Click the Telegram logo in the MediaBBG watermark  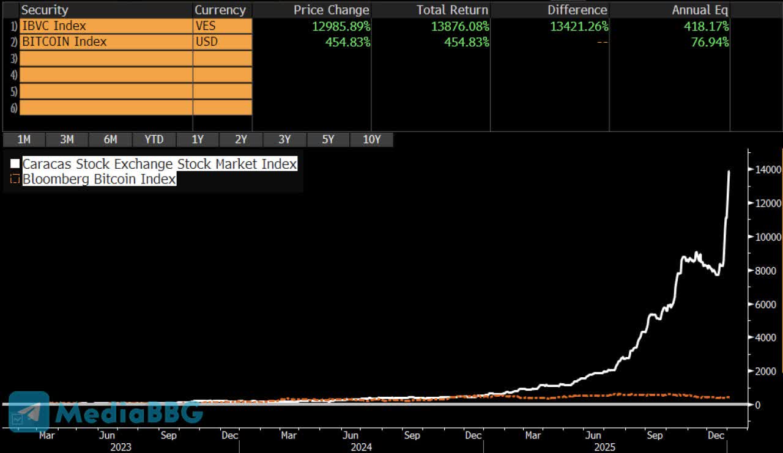[29, 411]
